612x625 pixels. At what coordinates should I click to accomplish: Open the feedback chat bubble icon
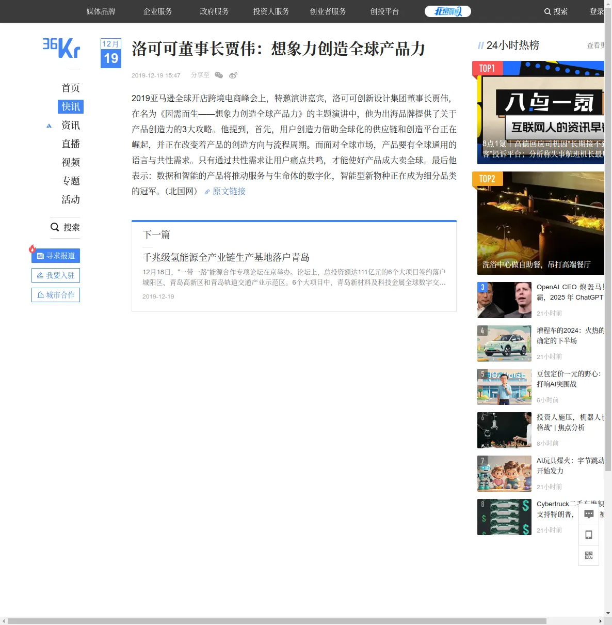tap(589, 514)
